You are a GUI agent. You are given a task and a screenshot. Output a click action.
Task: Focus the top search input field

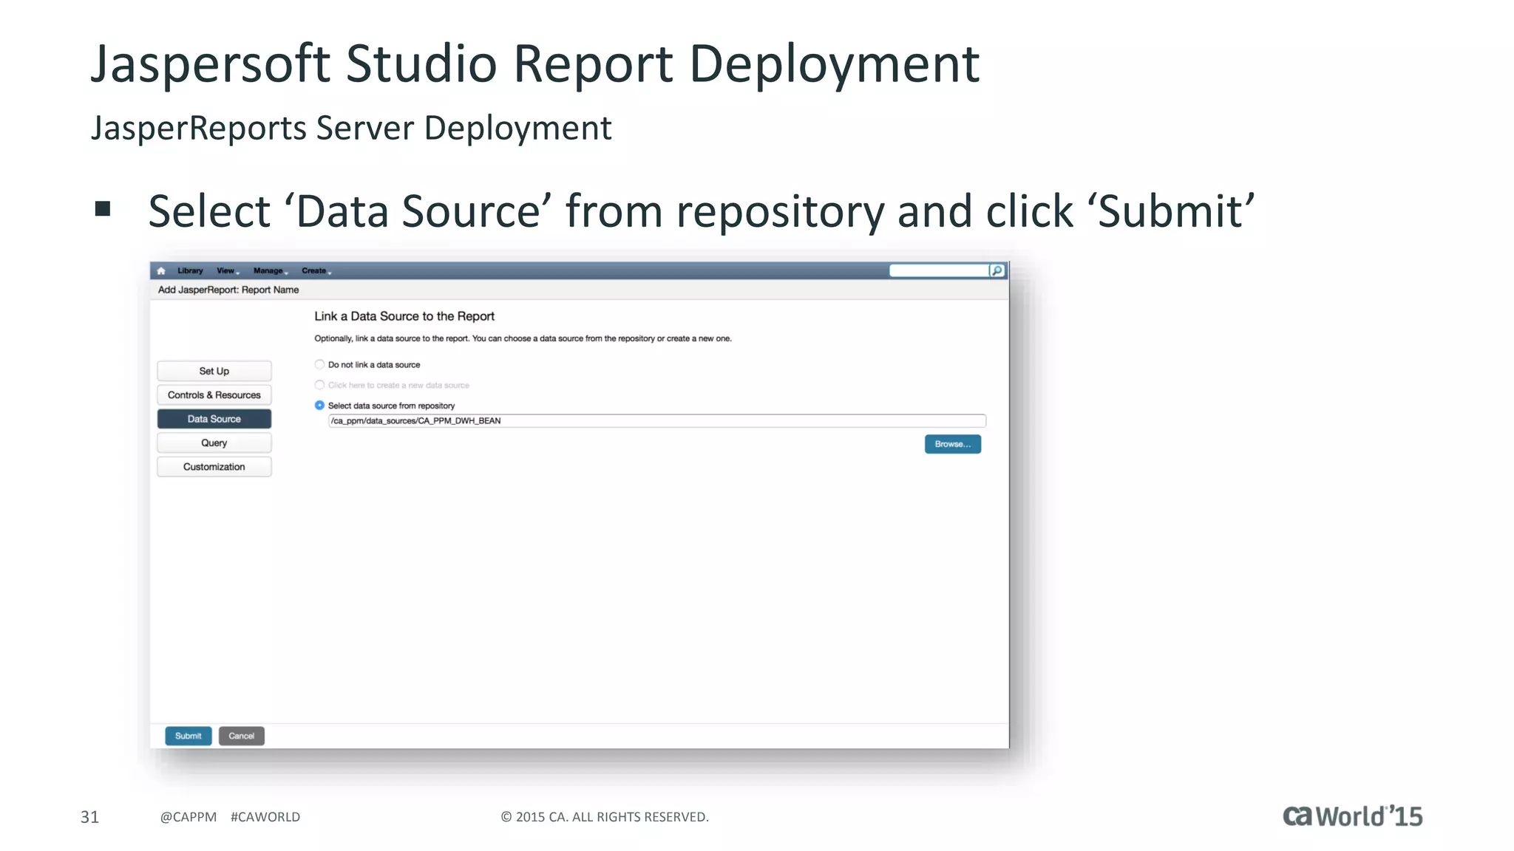939,270
